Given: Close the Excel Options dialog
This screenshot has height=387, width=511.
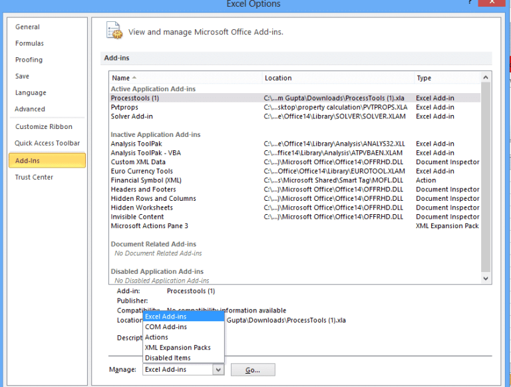Looking at the screenshot, I should 492,3.
